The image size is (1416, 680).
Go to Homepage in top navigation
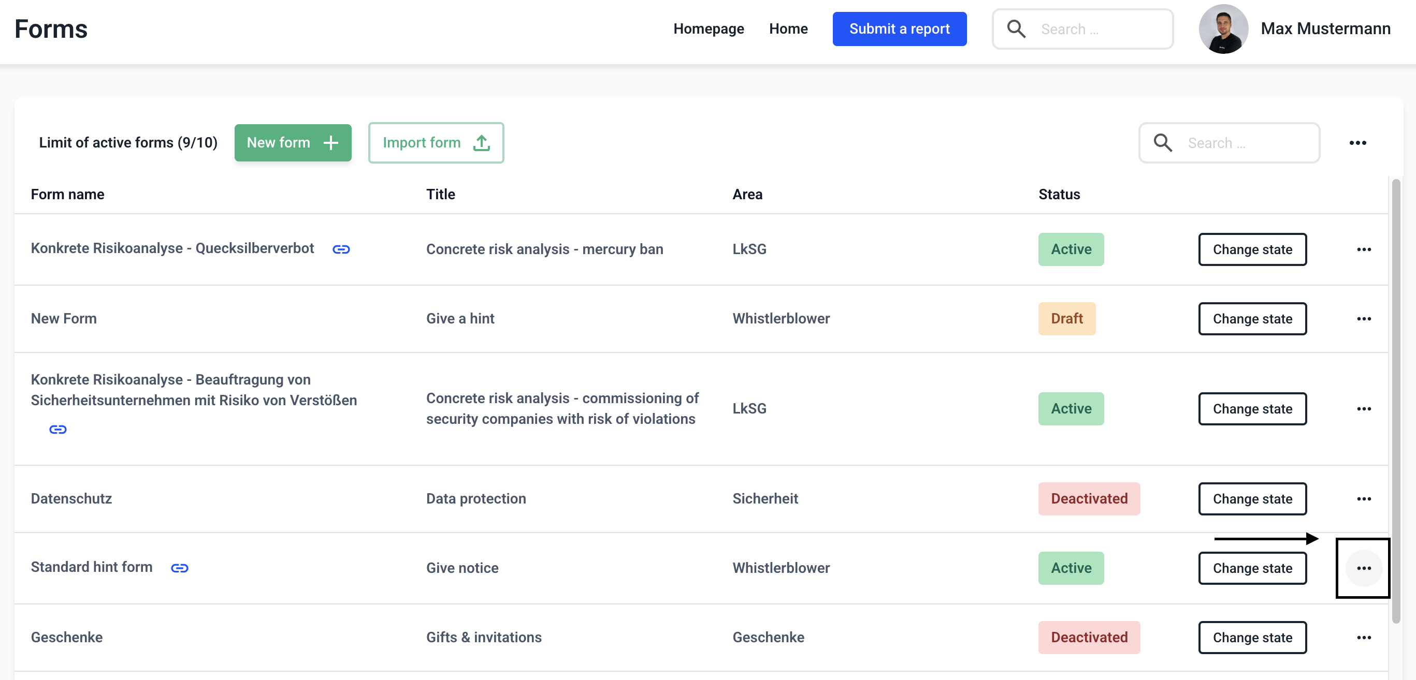[708, 28]
